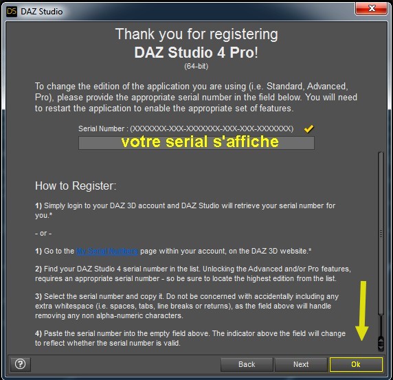Image resolution: width=393 pixels, height=380 pixels.
Task: Open the My Serial Numbers link
Action: tap(107, 251)
